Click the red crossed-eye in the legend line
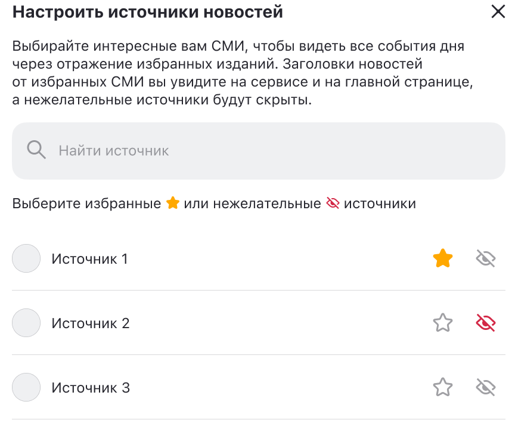 pyautogui.click(x=333, y=203)
